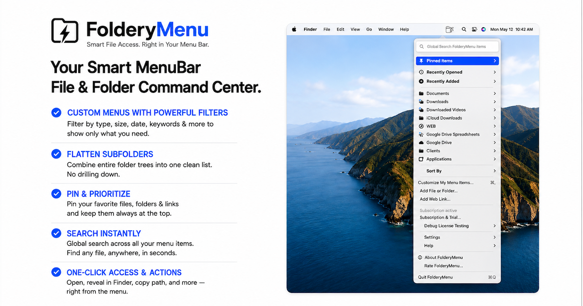Expand Downloaded Videos submenu chevron
Screen dimensions: 583x306
click(x=495, y=110)
